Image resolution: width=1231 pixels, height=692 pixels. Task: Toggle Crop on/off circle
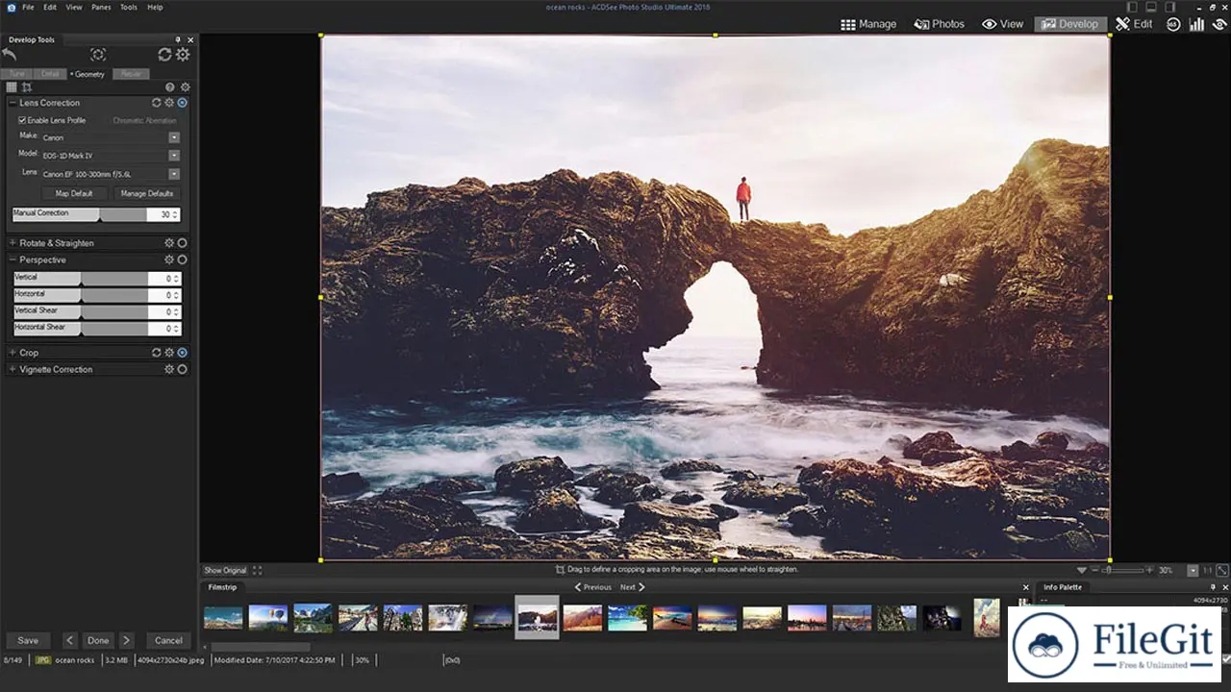182,353
